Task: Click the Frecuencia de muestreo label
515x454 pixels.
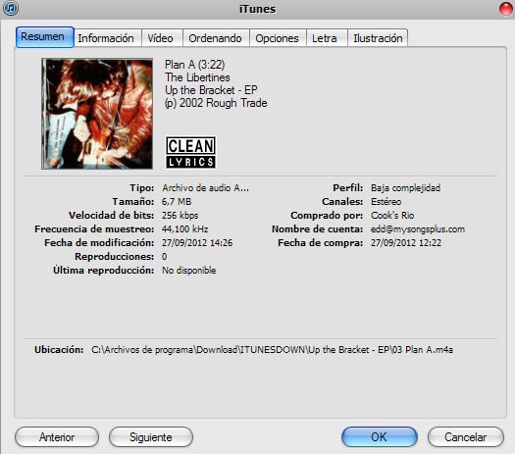Action: [x=94, y=229]
